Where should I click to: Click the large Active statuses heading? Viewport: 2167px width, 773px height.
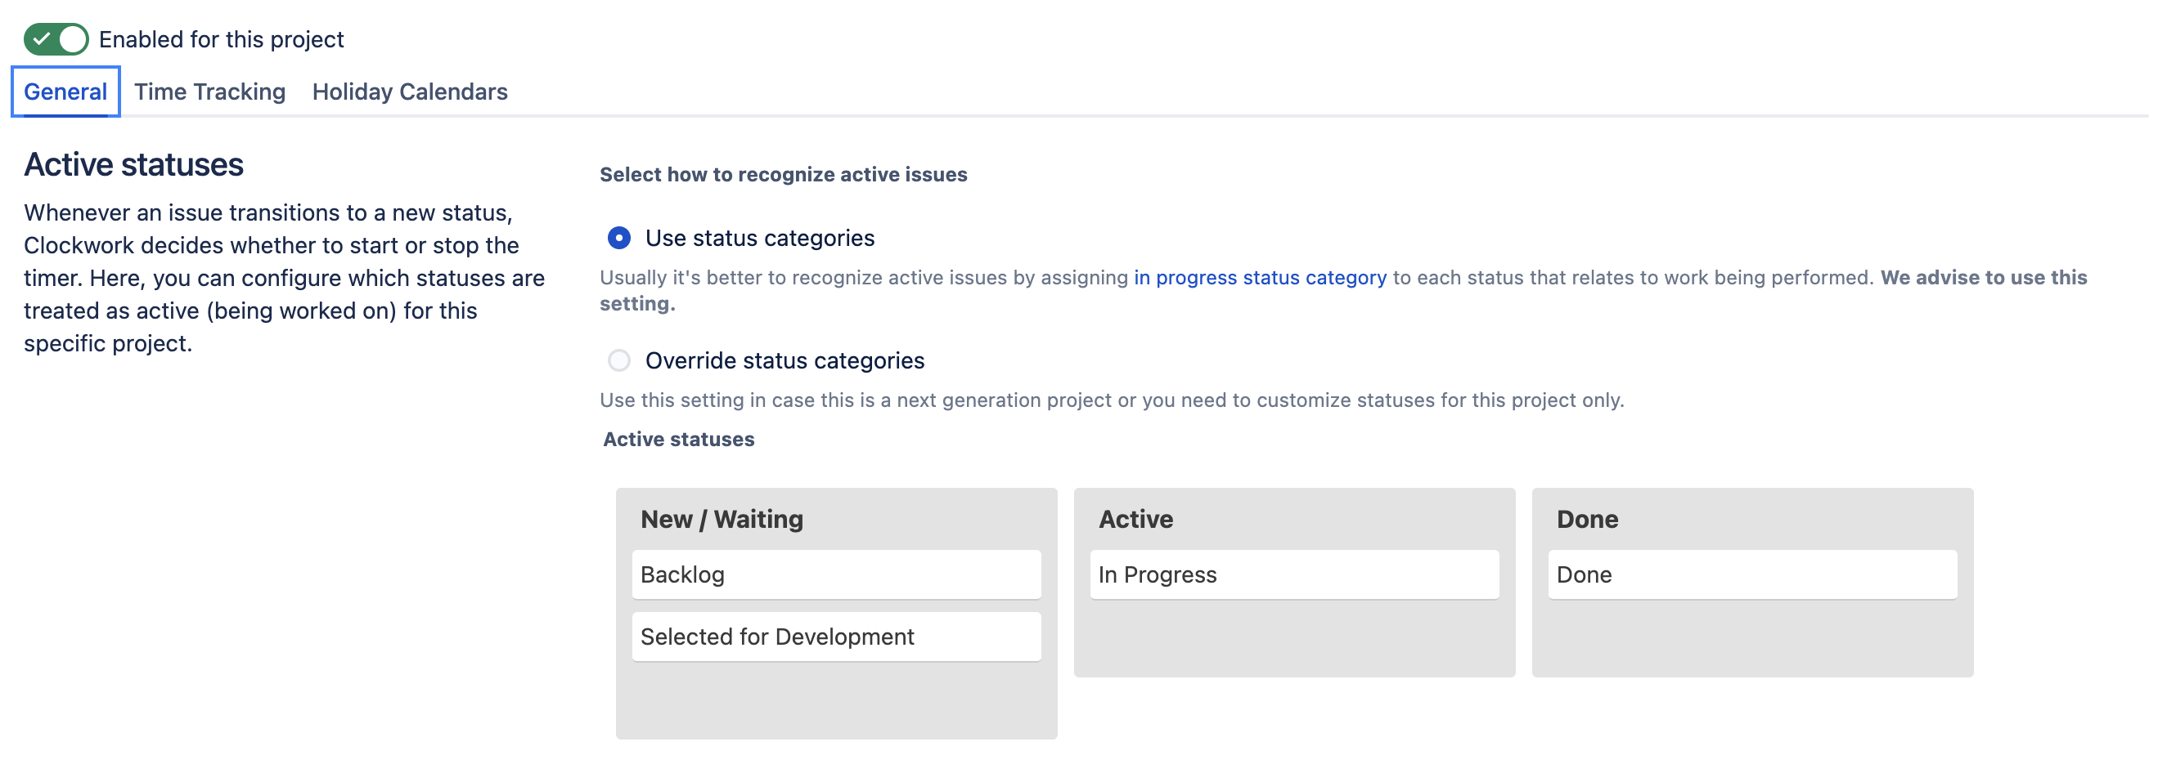click(134, 165)
